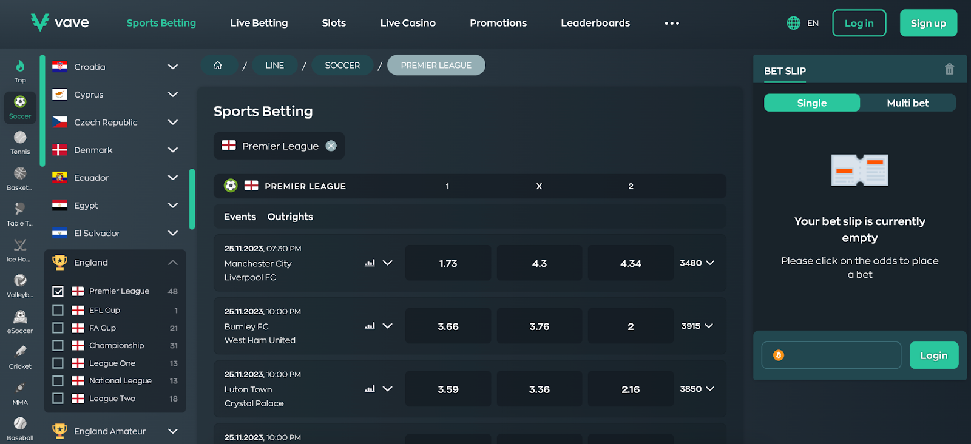Expand the Cyprus country list
The width and height of the screenshot is (971, 444).
173,95
